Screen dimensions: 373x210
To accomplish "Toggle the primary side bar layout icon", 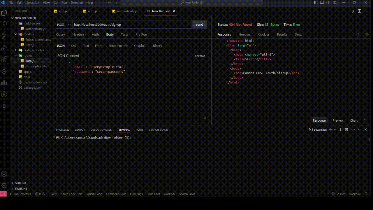I will pyautogui.click(x=316, y=3).
